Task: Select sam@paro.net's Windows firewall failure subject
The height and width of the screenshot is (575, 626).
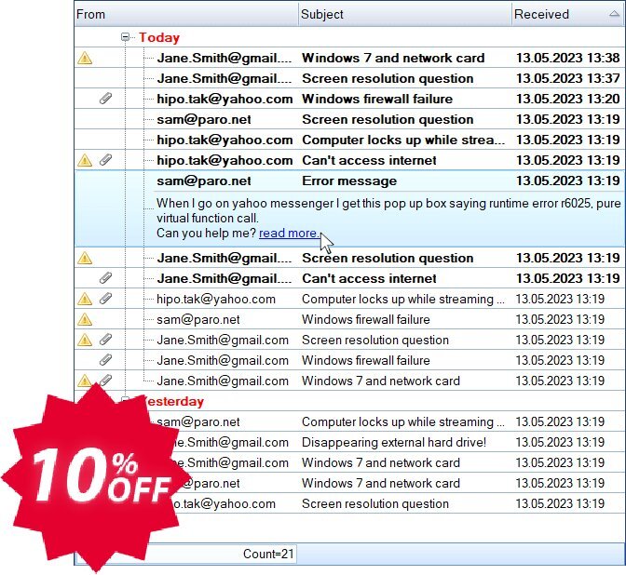Action: tap(366, 319)
